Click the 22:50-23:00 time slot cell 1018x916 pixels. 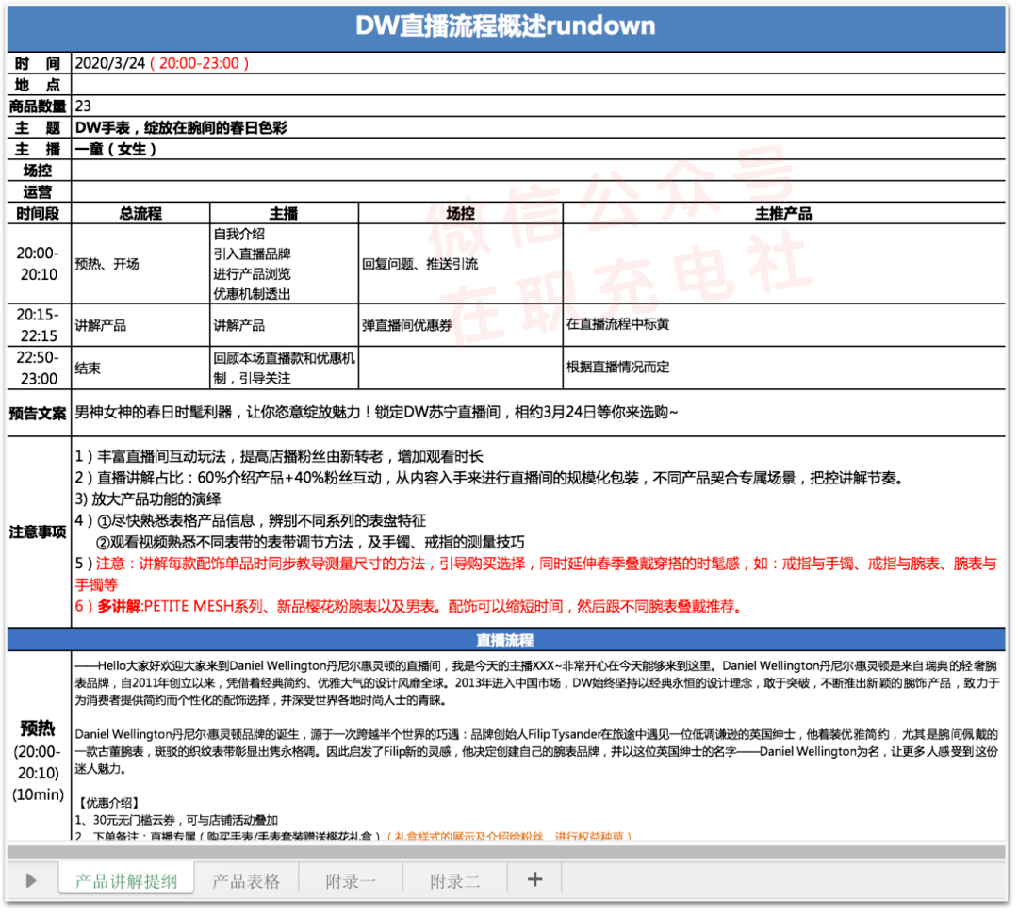point(39,368)
